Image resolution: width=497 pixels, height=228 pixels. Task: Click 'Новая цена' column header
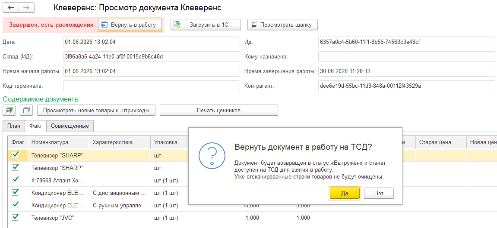tap(481, 142)
